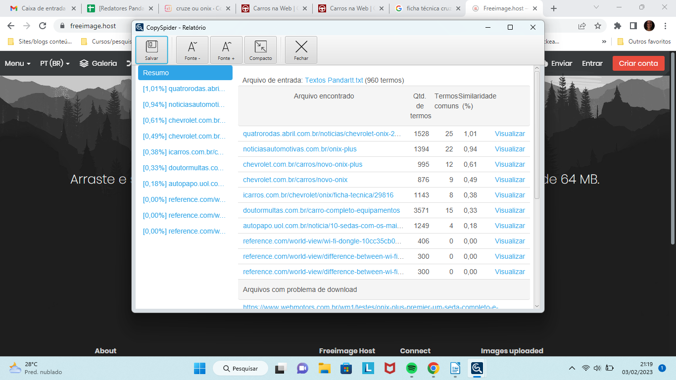Expand hidden bookmarks with the chevron
Image resolution: width=676 pixels, height=380 pixels.
point(604,42)
